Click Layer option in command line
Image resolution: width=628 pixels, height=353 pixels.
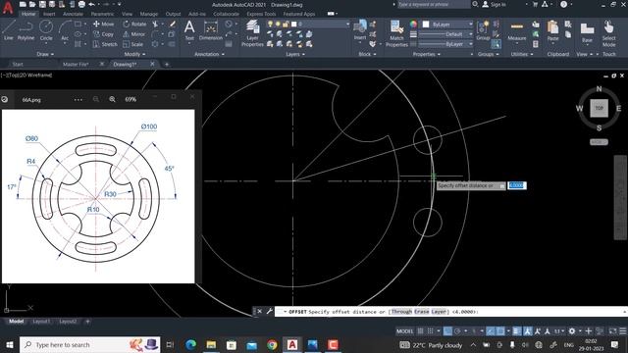(x=439, y=312)
